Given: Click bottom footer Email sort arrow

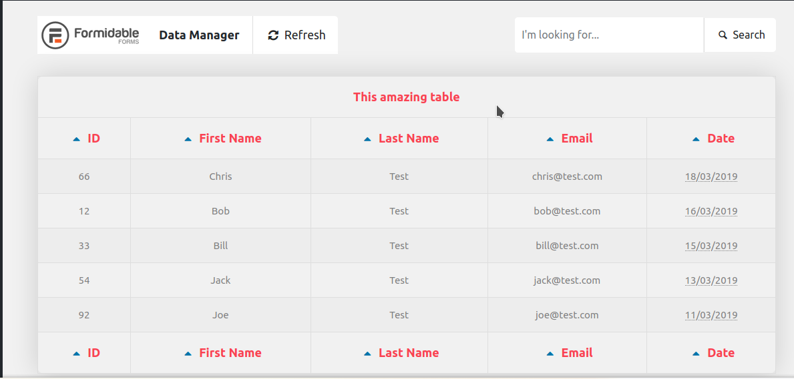Looking at the screenshot, I should (x=550, y=354).
